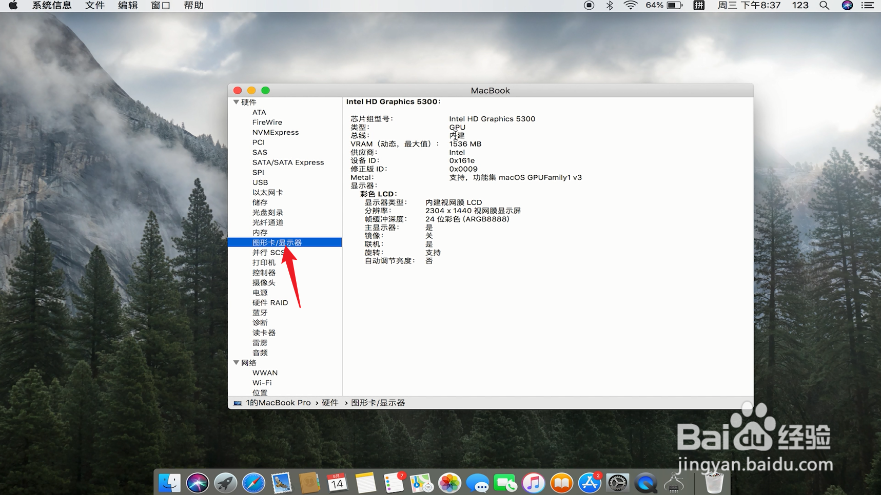The image size is (881, 495).
Task: Open Mail stamp icon in Dock
Action: click(281, 483)
